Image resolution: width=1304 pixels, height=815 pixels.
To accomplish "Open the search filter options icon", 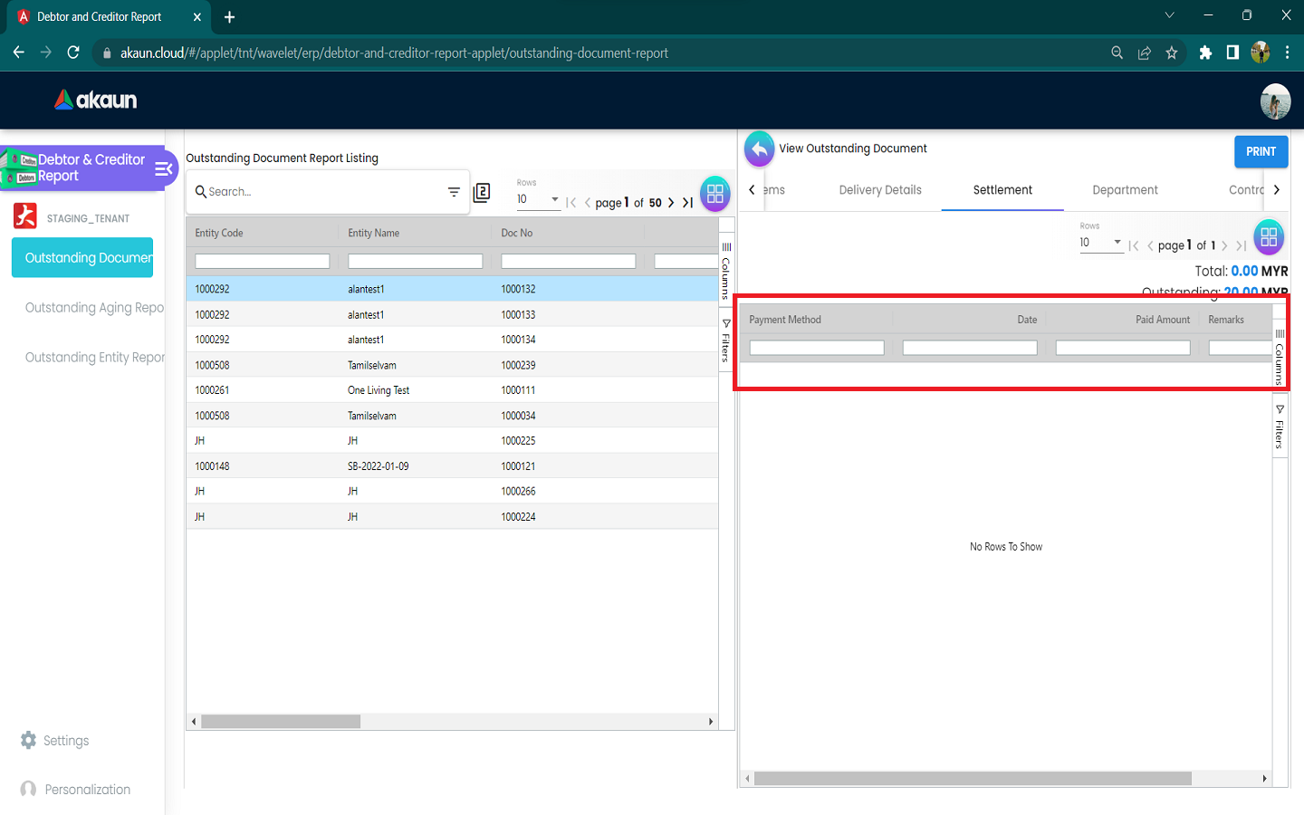I will pyautogui.click(x=454, y=192).
